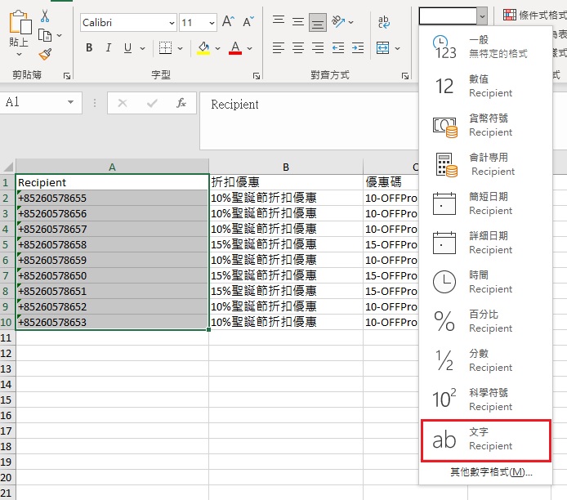Click the Wrap Text icon
This screenshot has width=567, height=500.
[x=383, y=22]
